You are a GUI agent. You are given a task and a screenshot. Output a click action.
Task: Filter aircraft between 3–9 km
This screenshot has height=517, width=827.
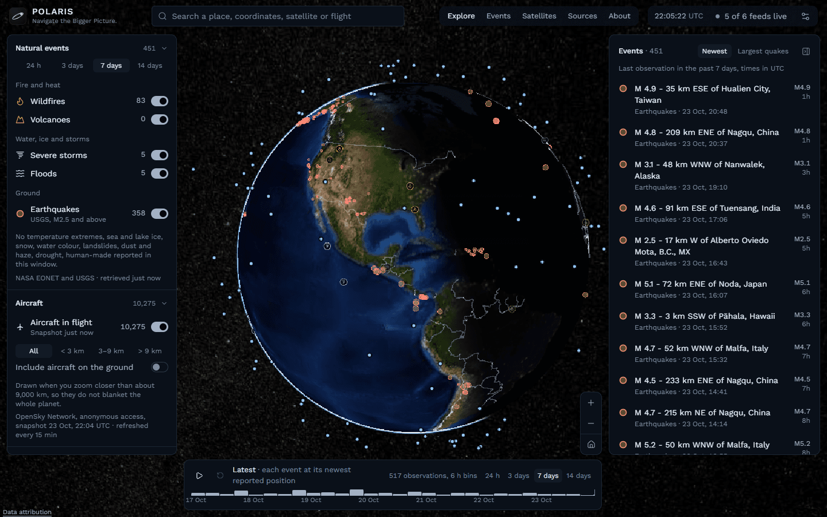pos(111,351)
